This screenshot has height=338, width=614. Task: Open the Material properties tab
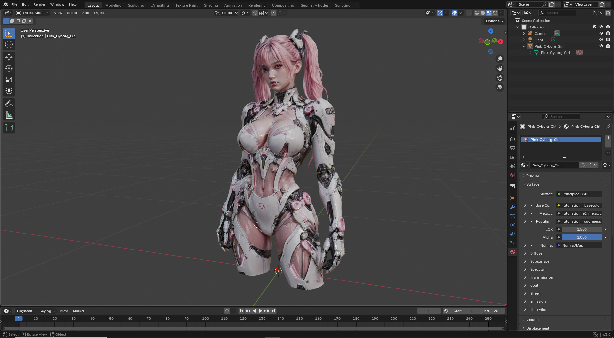coord(513,252)
